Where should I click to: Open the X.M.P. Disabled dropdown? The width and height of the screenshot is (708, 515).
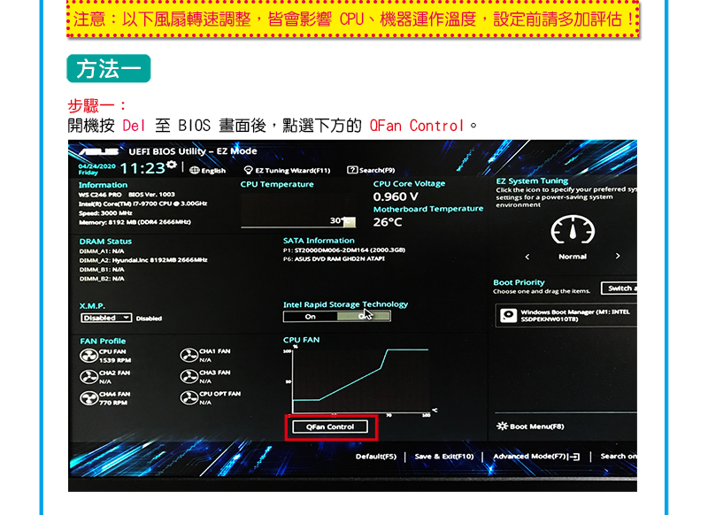click(106, 318)
